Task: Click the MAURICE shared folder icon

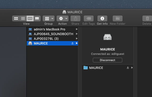Action: pyautogui.click(x=86, y=68)
